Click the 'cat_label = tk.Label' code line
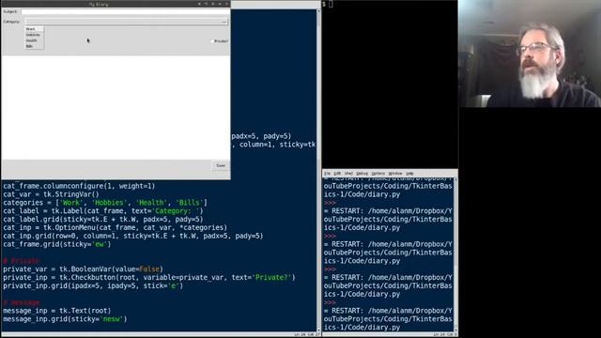601x338 pixels. 103,211
